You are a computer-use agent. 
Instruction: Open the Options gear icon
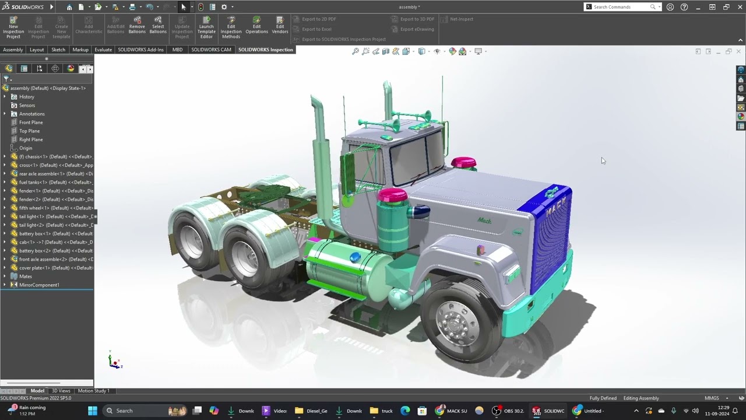pos(224,7)
